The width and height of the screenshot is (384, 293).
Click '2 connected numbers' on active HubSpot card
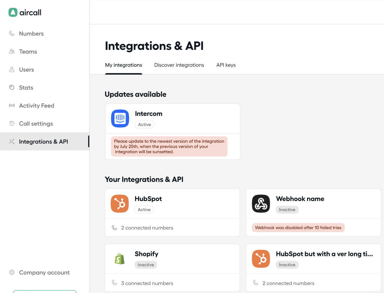[x=147, y=228]
